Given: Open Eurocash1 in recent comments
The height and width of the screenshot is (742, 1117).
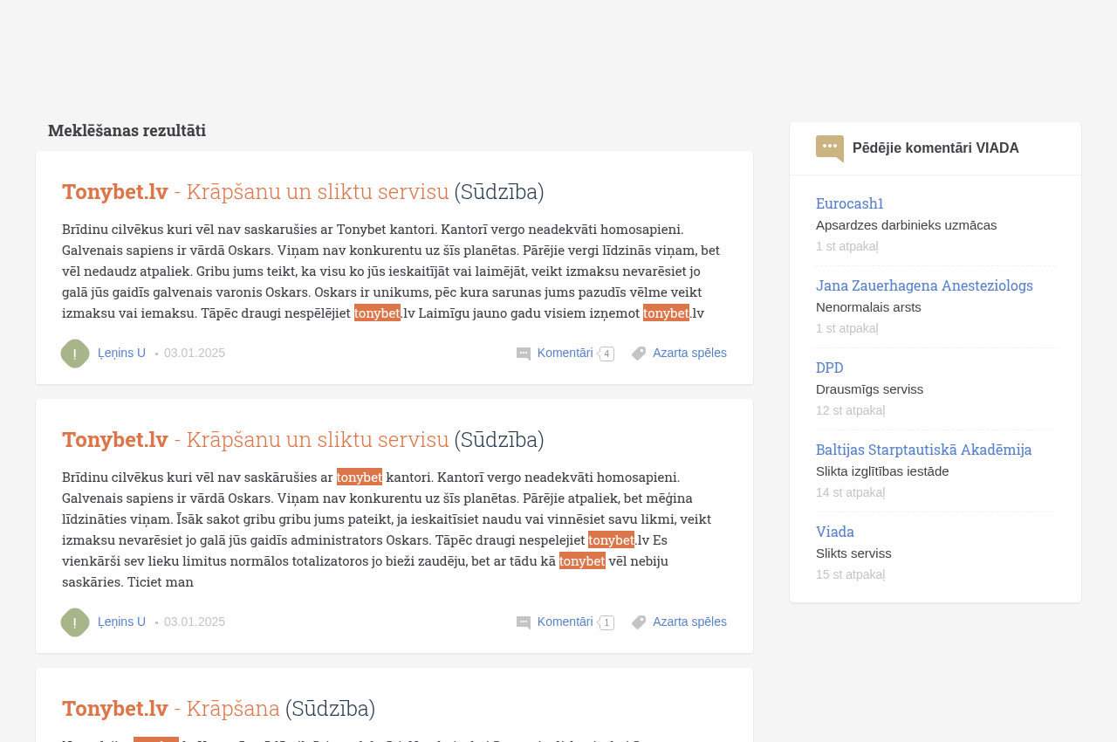Looking at the screenshot, I should tap(850, 203).
